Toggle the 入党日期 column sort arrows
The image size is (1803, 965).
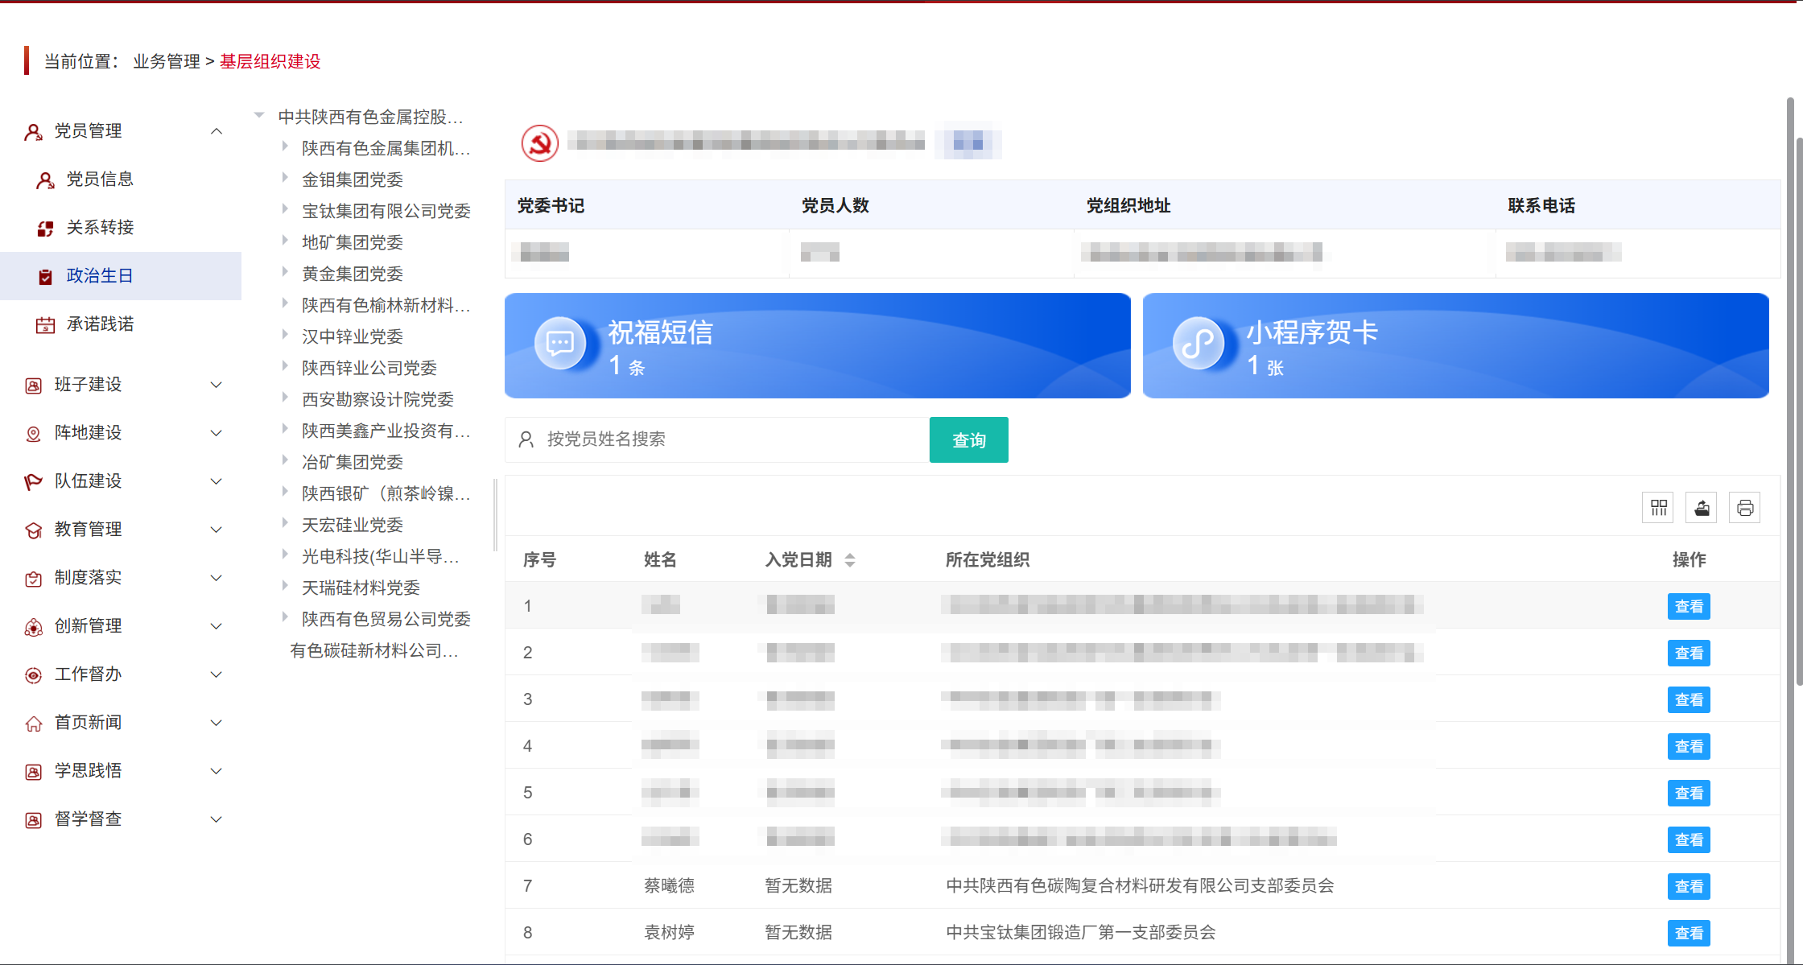click(850, 559)
